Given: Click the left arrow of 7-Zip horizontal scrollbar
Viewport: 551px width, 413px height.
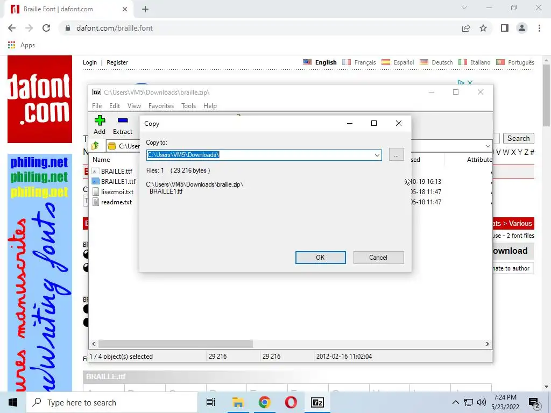Looking at the screenshot, I should click(x=94, y=344).
